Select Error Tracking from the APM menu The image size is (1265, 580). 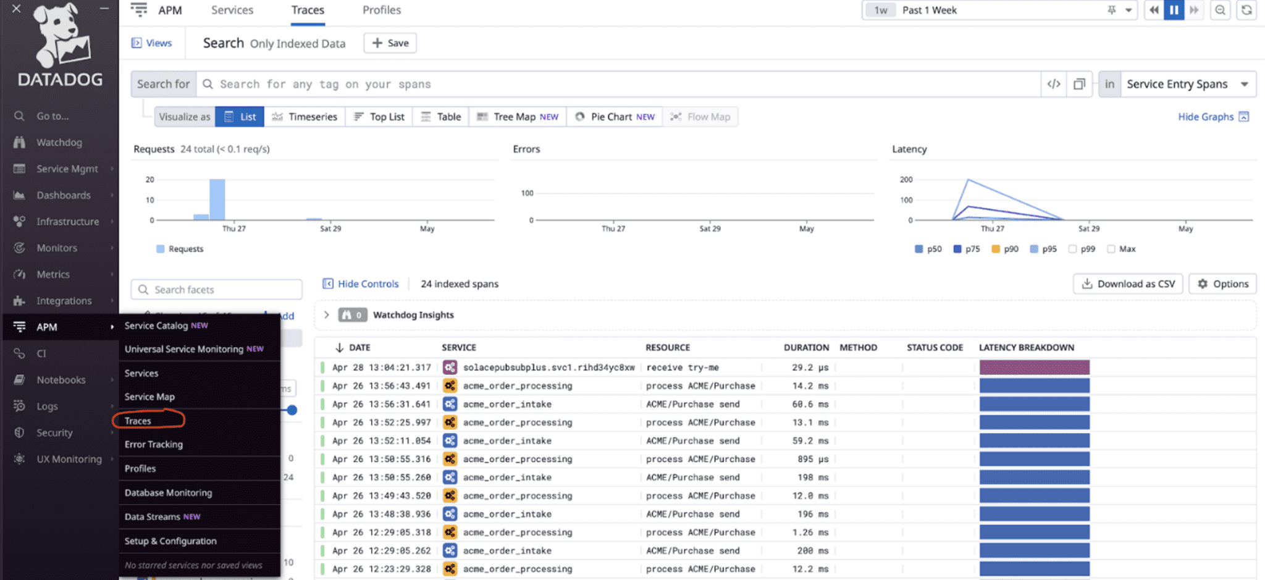pos(153,444)
